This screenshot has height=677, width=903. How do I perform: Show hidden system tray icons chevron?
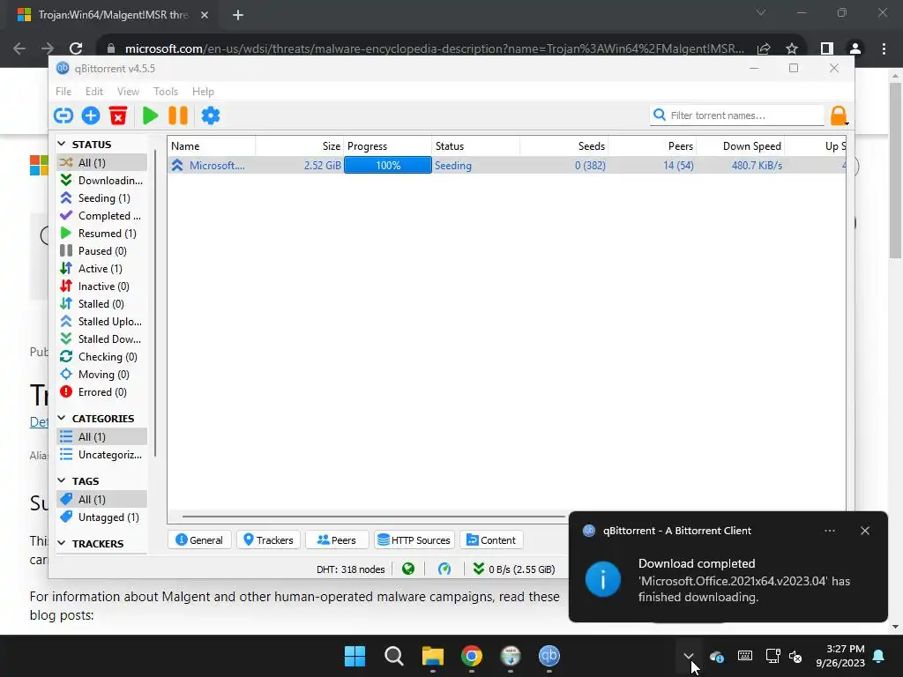coord(688,656)
